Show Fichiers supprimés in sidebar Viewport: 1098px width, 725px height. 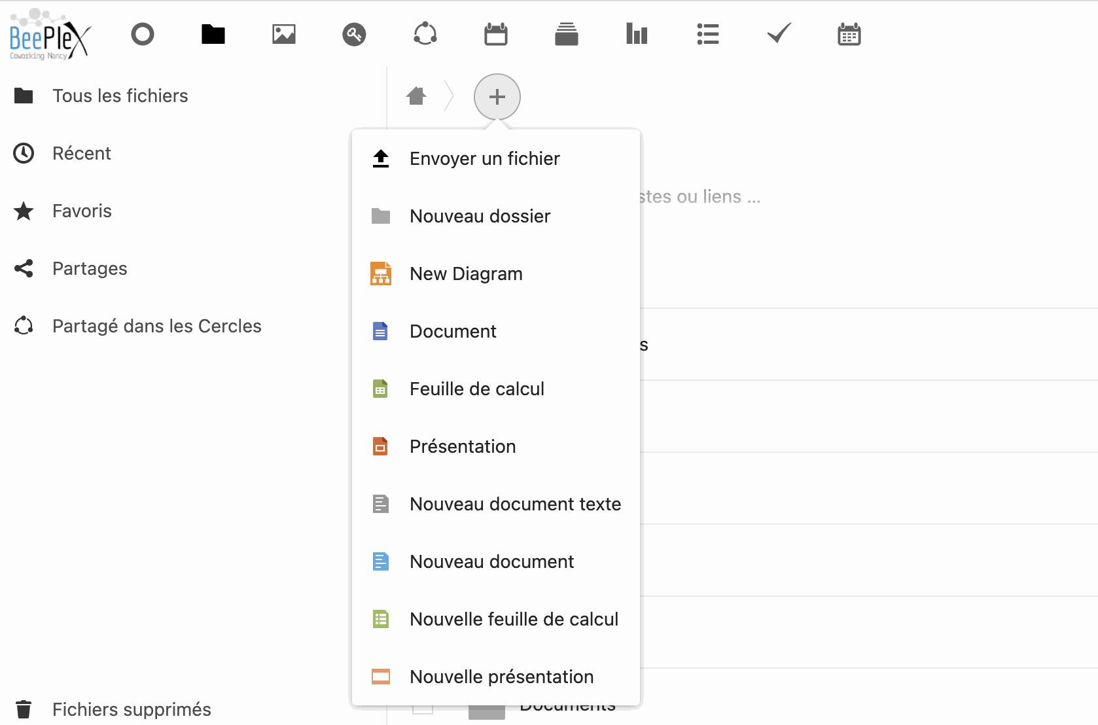[131, 709]
